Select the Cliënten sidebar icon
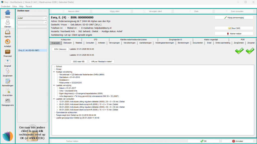Screen dimensions: 257x144 click(x=8, y=24)
